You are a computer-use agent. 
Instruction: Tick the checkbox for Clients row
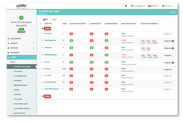pyautogui.click(x=40, y=62)
